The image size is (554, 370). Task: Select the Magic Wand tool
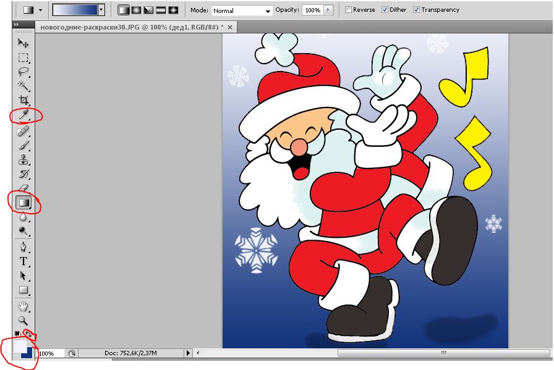point(23,86)
